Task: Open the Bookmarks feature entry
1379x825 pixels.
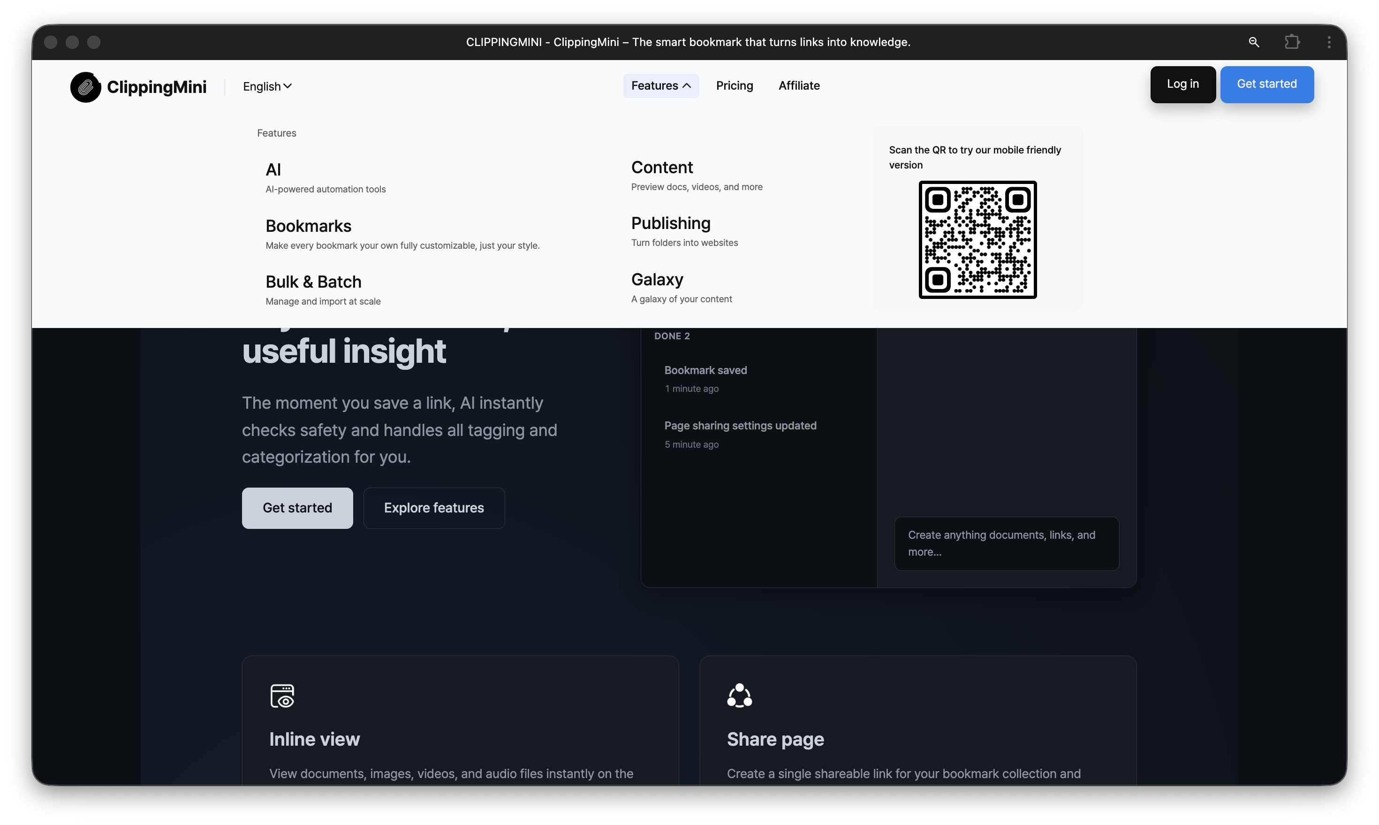Action: tap(308, 226)
